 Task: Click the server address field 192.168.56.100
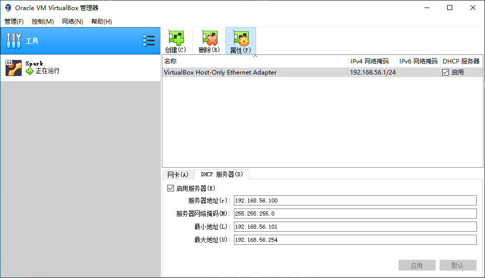coord(355,200)
